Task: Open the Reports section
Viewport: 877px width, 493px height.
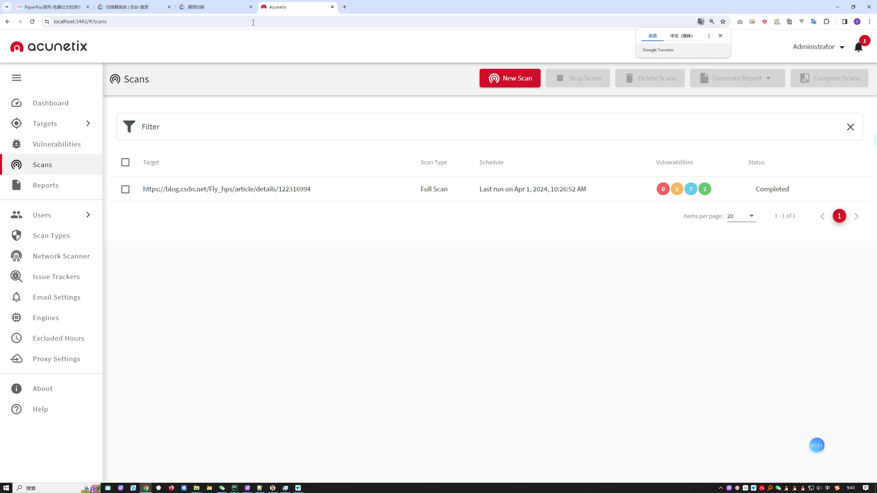Action: coord(46,185)
